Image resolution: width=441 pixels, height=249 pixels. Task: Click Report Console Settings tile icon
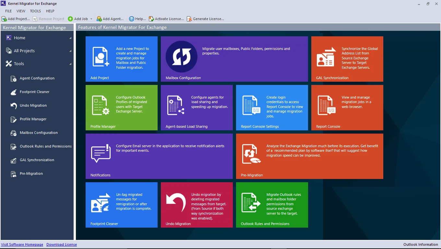click(x=251, y=105)
